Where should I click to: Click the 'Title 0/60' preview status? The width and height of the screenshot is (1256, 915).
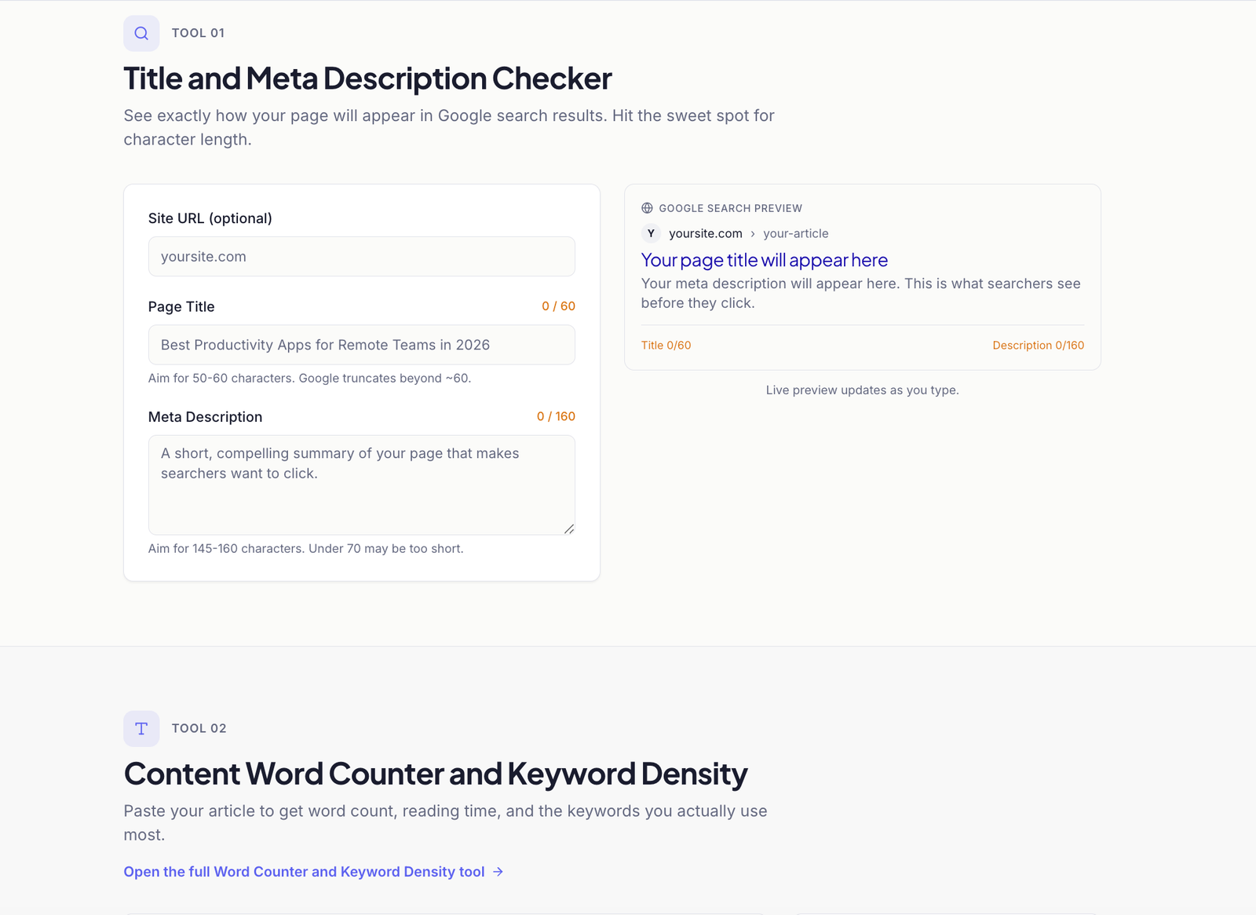pyautogui.click(x=666, y=346)
